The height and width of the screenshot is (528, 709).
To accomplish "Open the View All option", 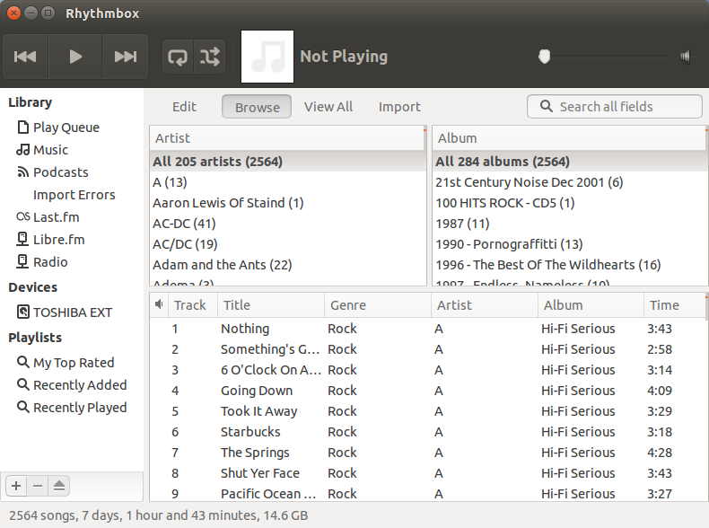I will 328,107.
